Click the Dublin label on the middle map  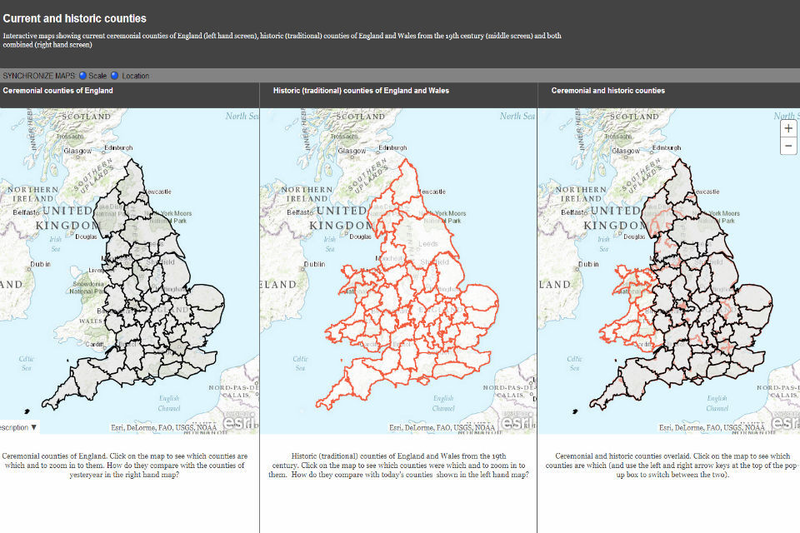[x=314, y=264]
